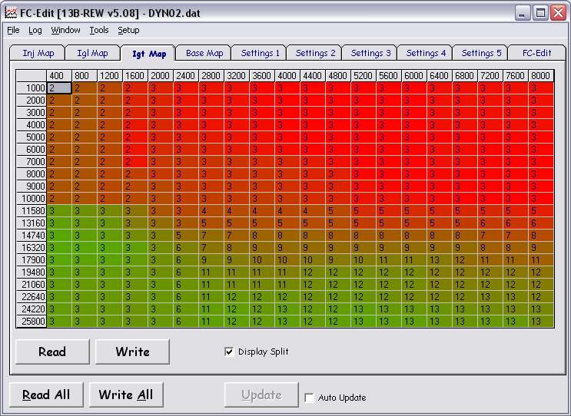This screenshot has width=571, height=416.
Task: Click the Read All button
Action: pyautogui.click(x=46, y=395)
